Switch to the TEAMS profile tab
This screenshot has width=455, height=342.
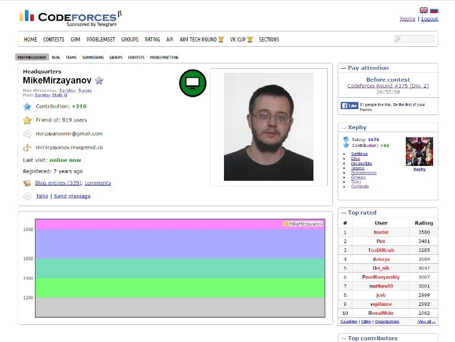coord(71,57)
